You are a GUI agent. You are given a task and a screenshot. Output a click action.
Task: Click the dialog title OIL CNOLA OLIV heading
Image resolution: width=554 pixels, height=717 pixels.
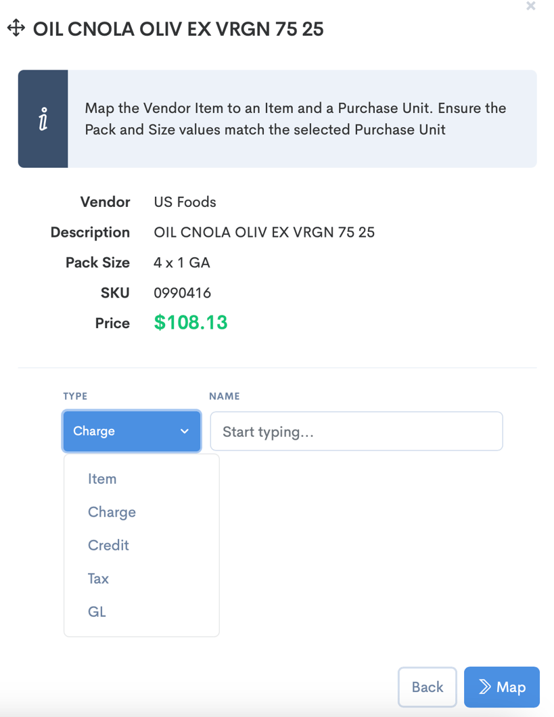(x=179, y=29)
